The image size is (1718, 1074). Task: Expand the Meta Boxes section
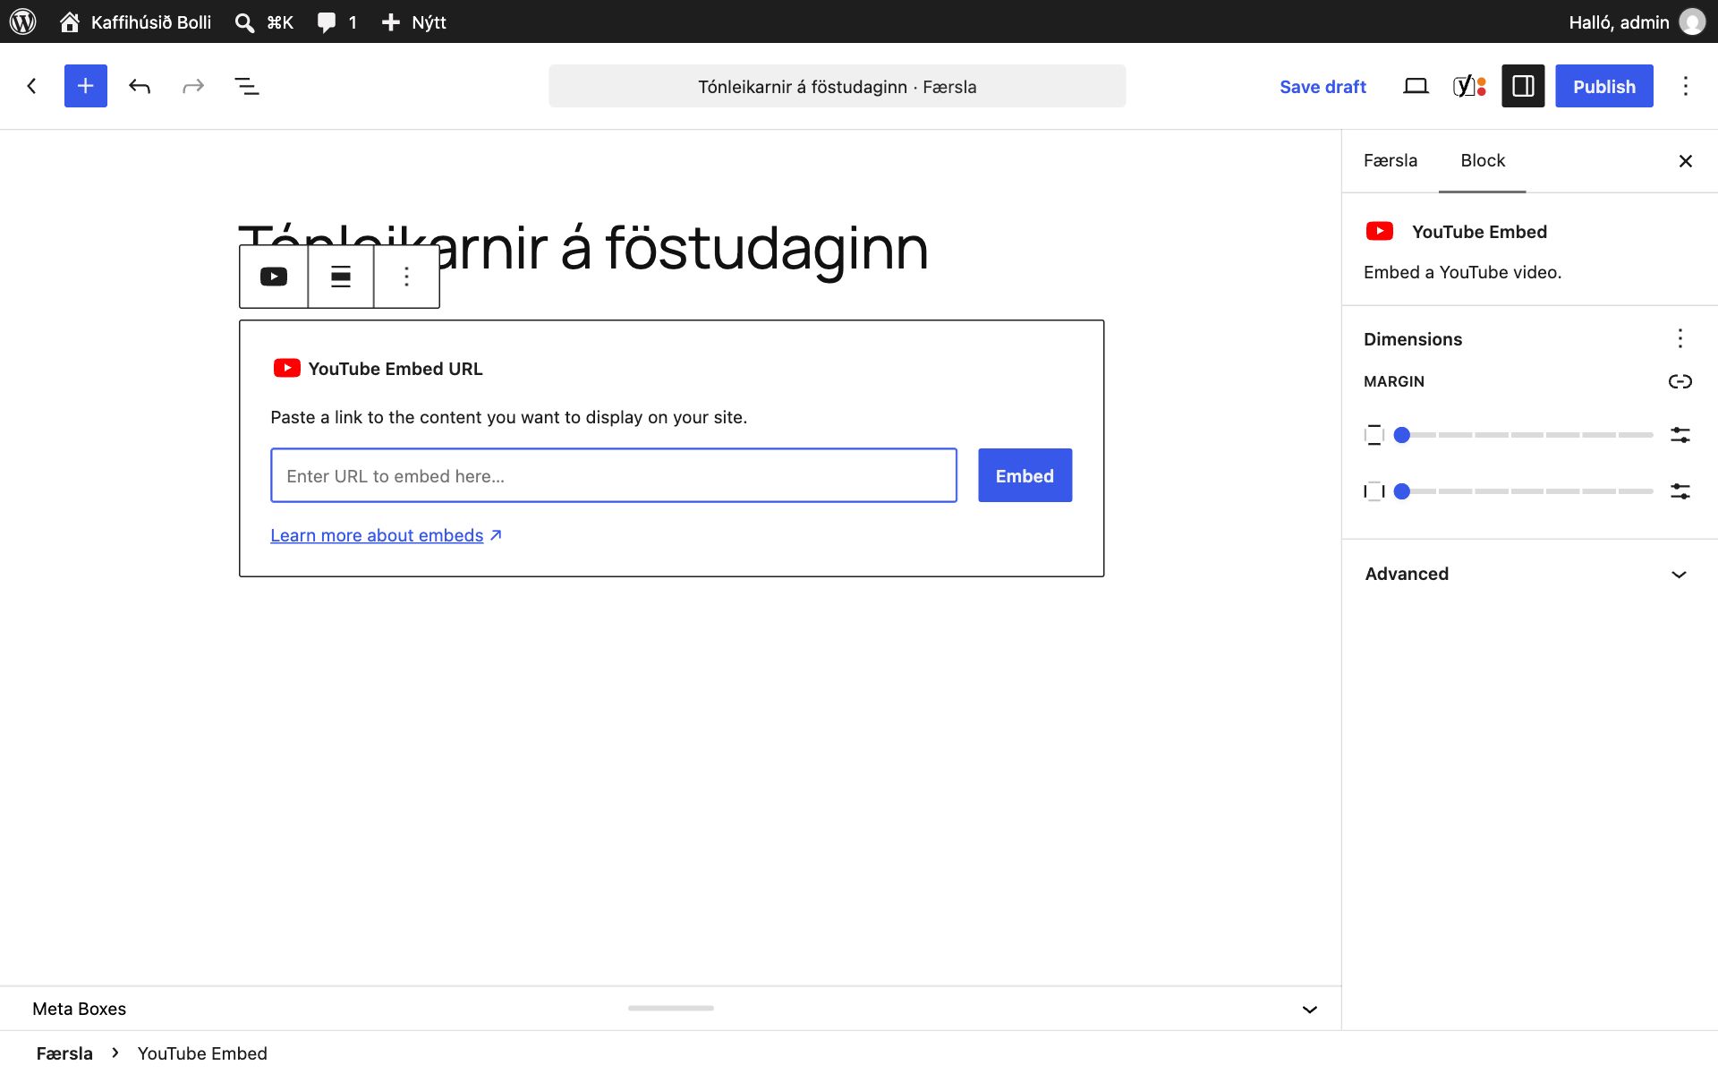(671, 1009)
